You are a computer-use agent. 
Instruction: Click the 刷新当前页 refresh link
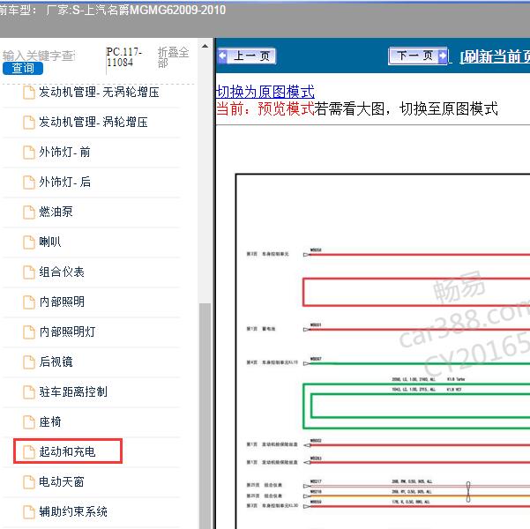(495, 56)
